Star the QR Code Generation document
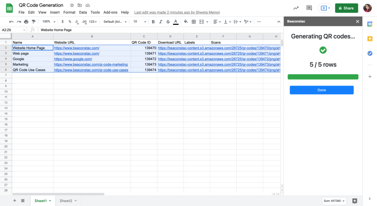The height and width of the screenshot is (206, 377). [72, 5]
